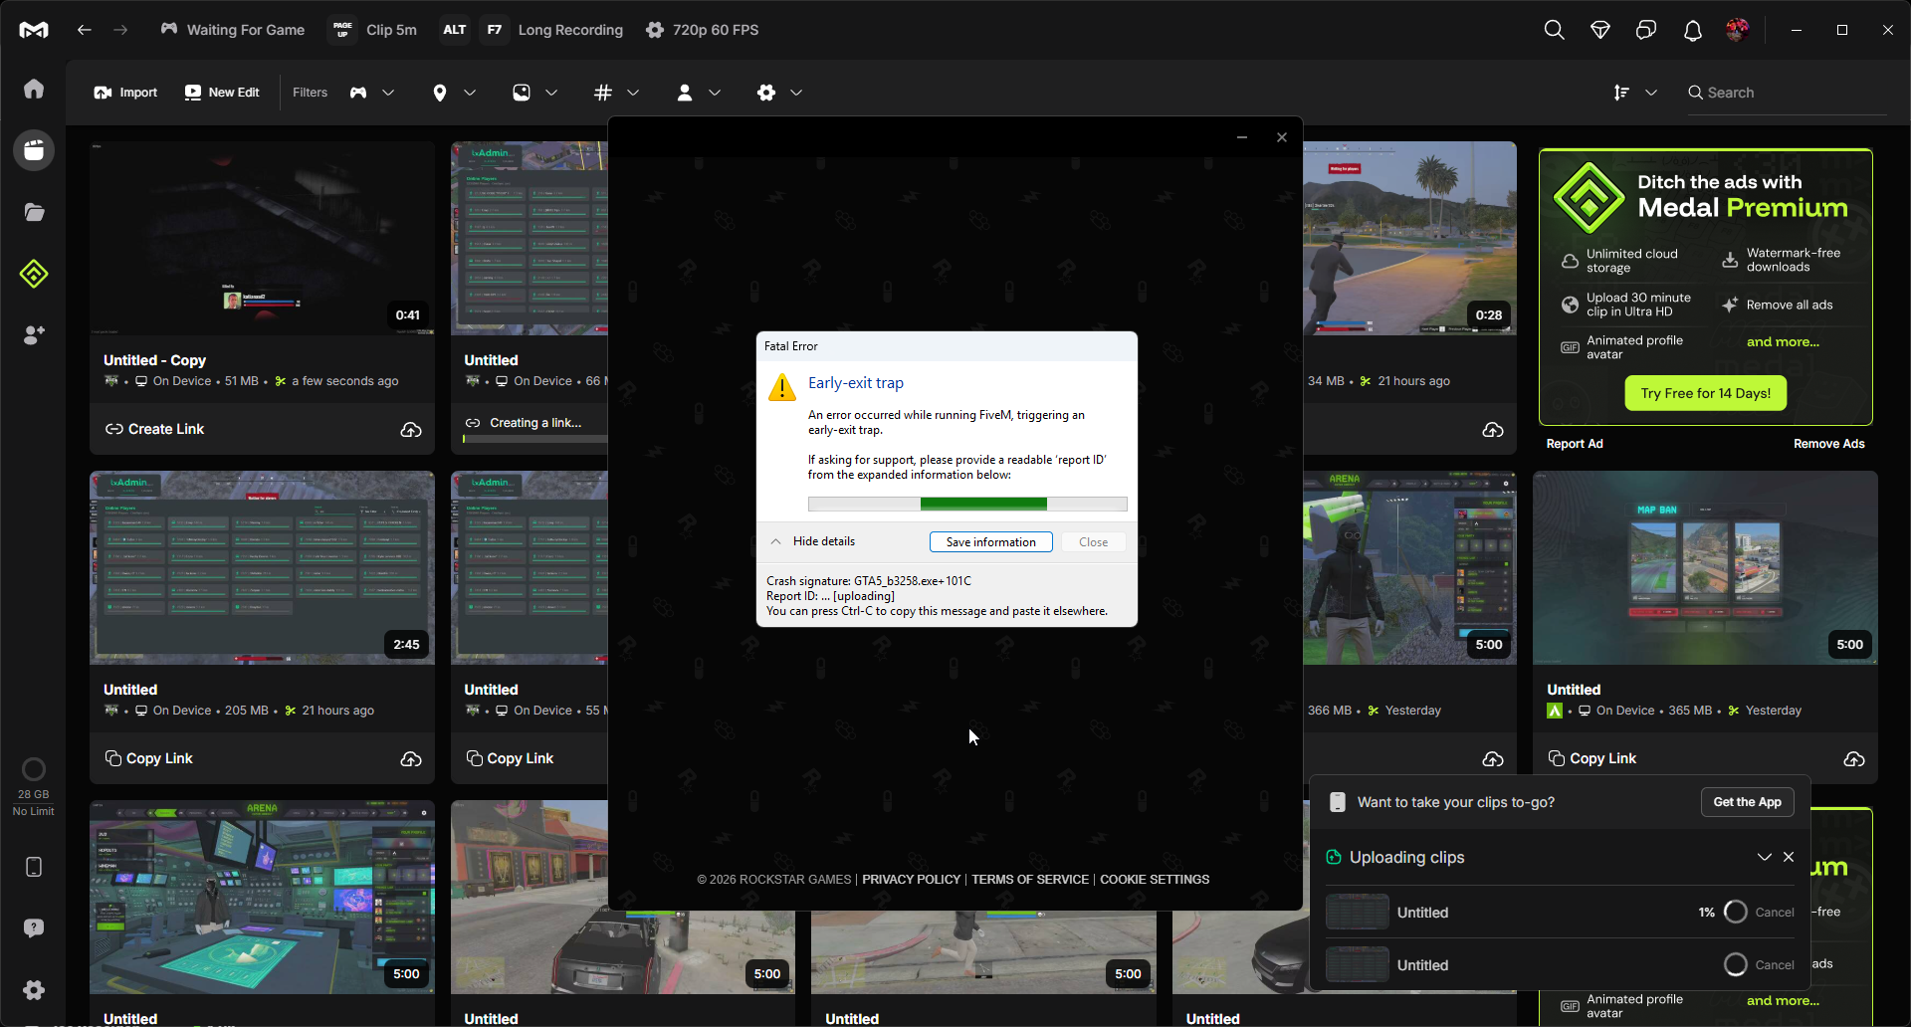Open the user profile avatar
This screenshot has width=1911, height=1027.
[1738, 30]
